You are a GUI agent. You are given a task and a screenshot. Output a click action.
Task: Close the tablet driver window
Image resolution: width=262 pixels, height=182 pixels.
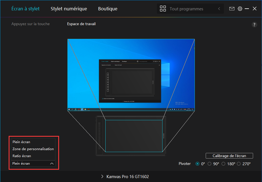(x=254, y=9)
